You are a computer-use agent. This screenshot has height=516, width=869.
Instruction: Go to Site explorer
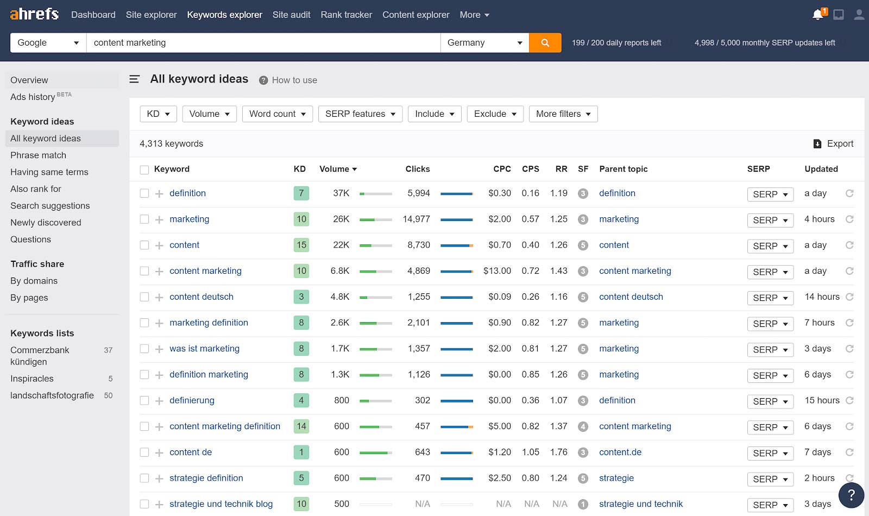click(152, 15)
